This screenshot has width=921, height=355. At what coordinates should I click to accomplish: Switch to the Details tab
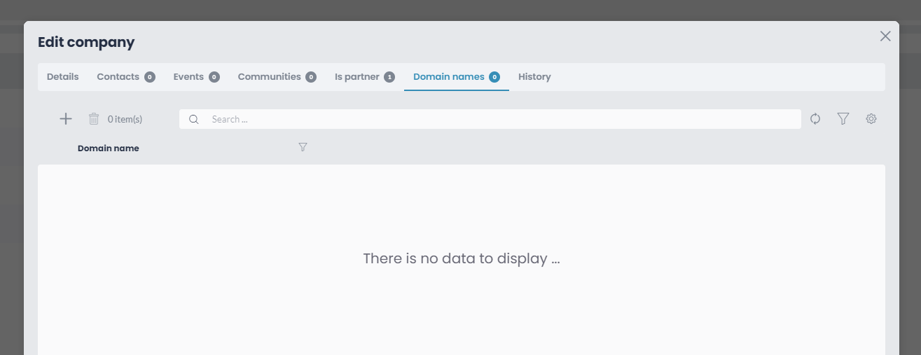pos(63,77)
